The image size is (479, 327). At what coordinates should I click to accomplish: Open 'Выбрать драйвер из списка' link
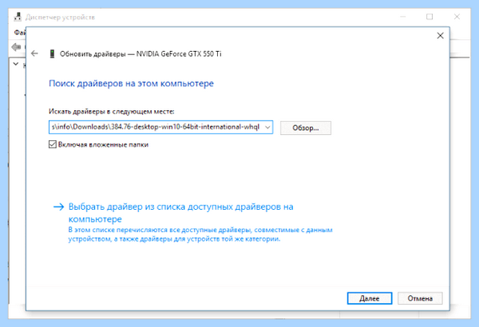coord(180,213)
